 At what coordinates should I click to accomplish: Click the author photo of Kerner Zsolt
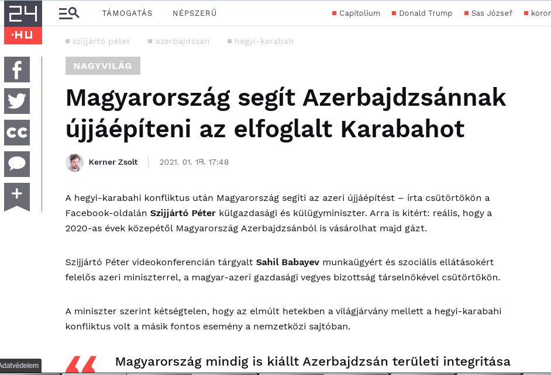[74, 162]
